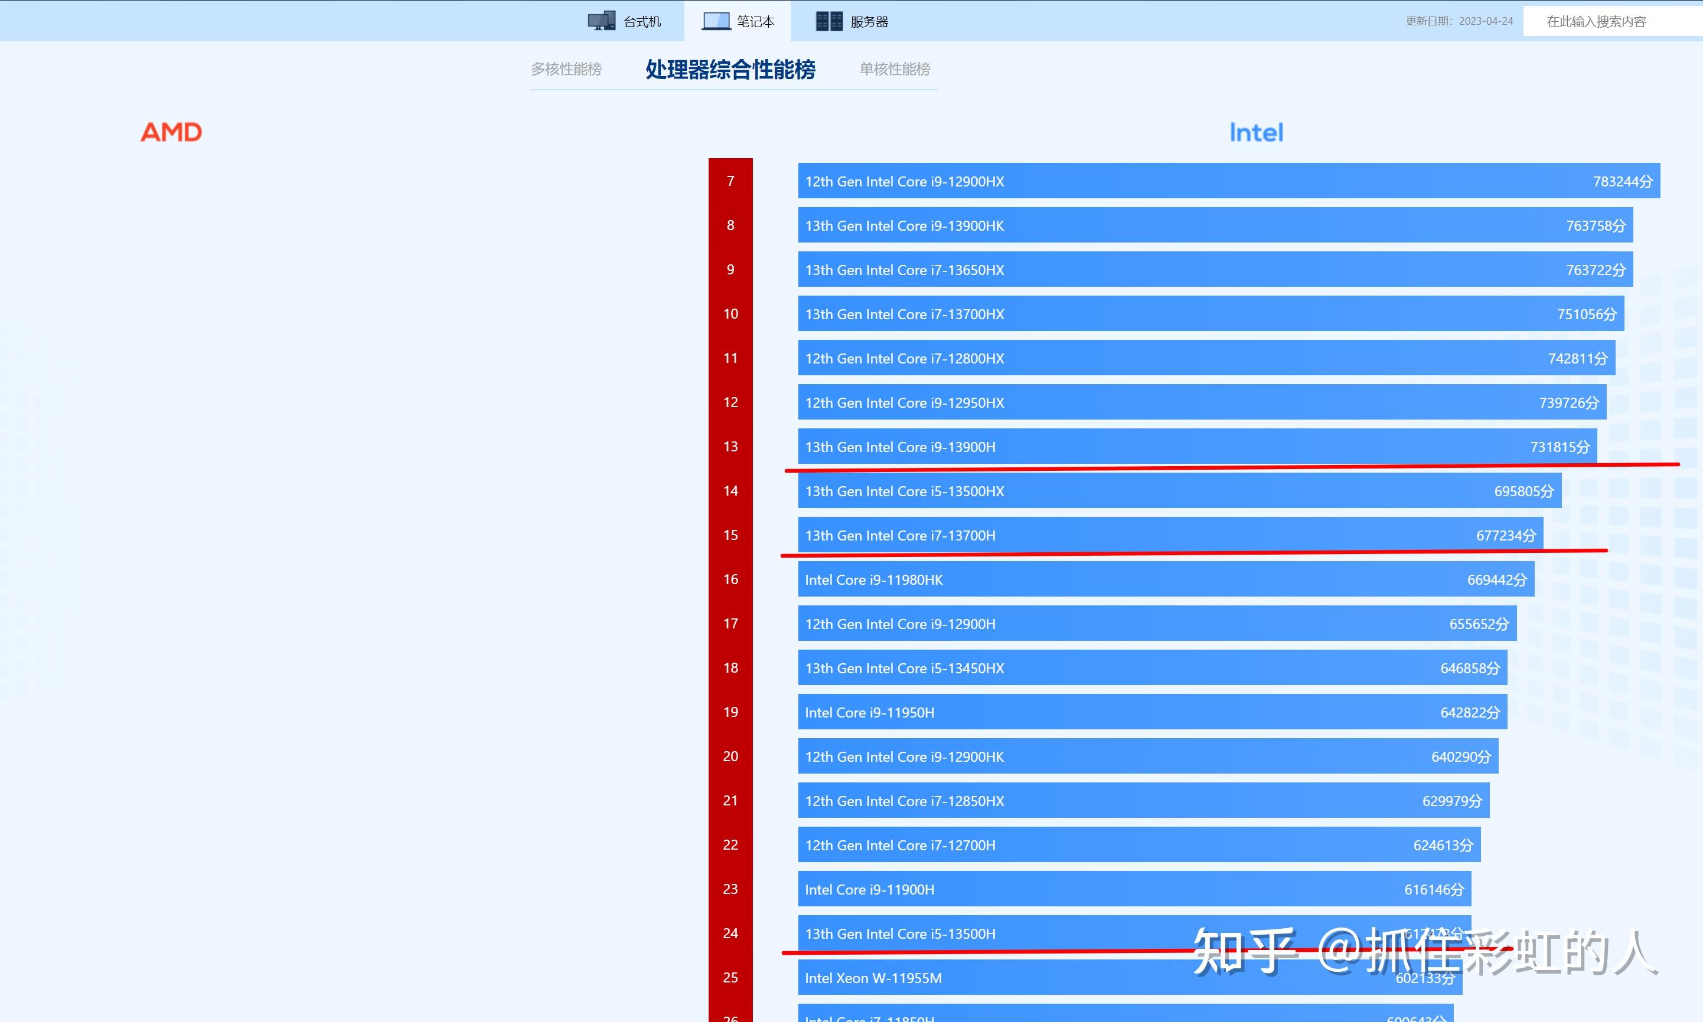Click the score 624613分
This screenshot has width=1703, height=1022.
point(1443,845)
